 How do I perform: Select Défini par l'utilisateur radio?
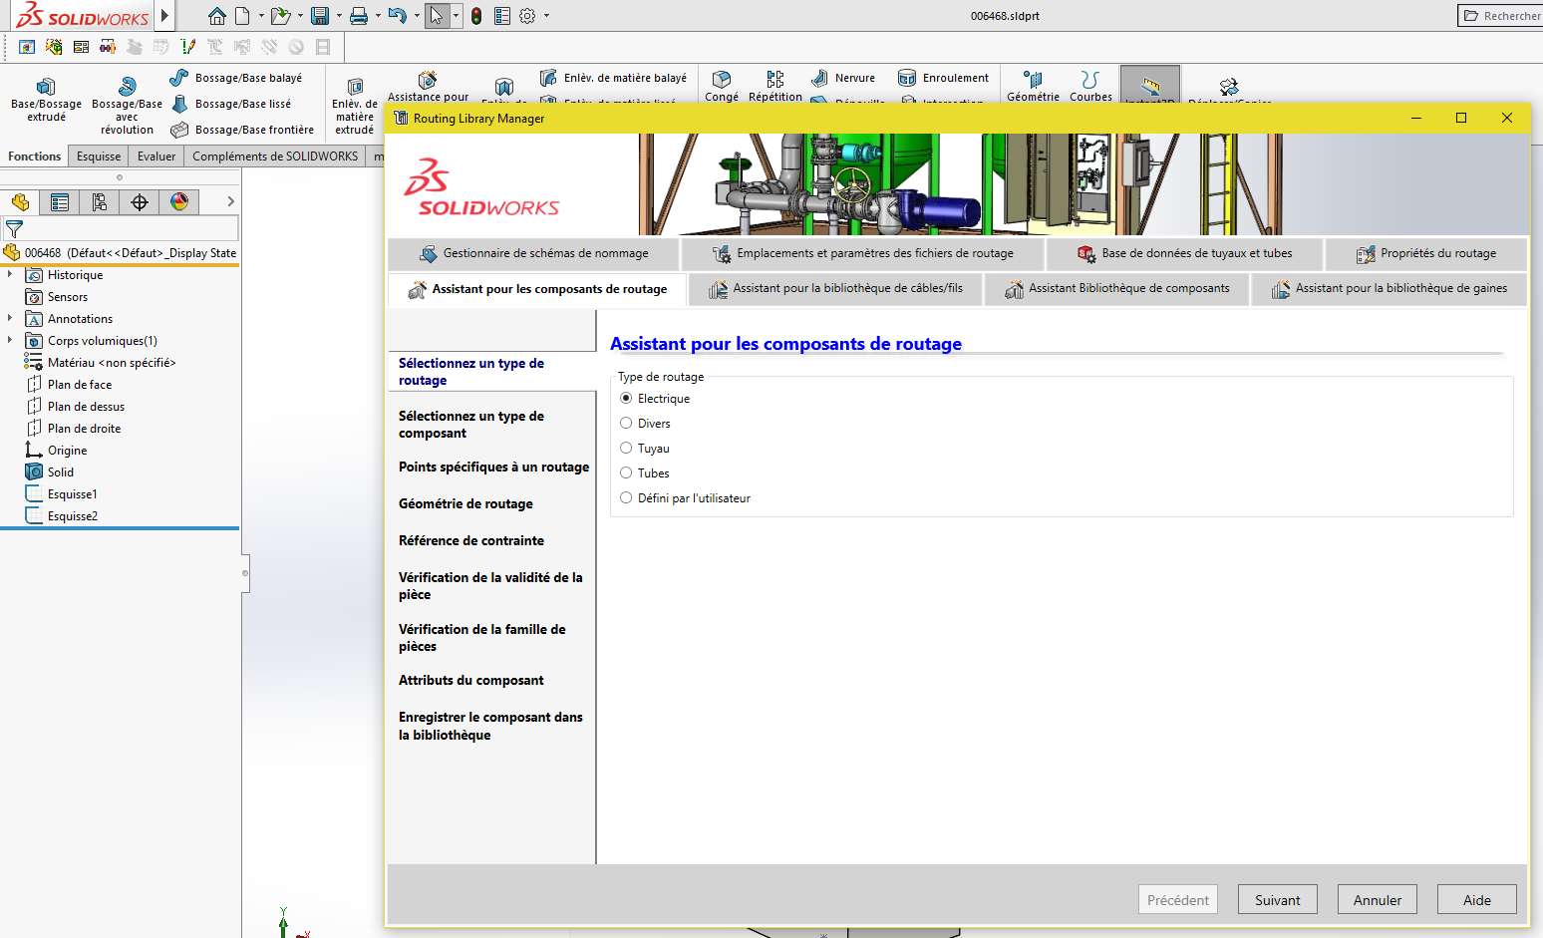tap(626, 497)
